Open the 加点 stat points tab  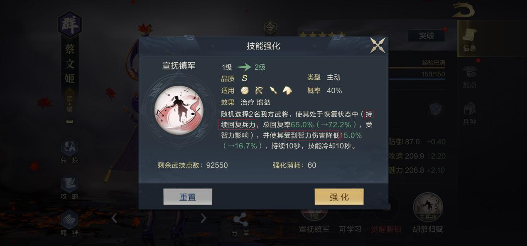[x=470, y=76]
